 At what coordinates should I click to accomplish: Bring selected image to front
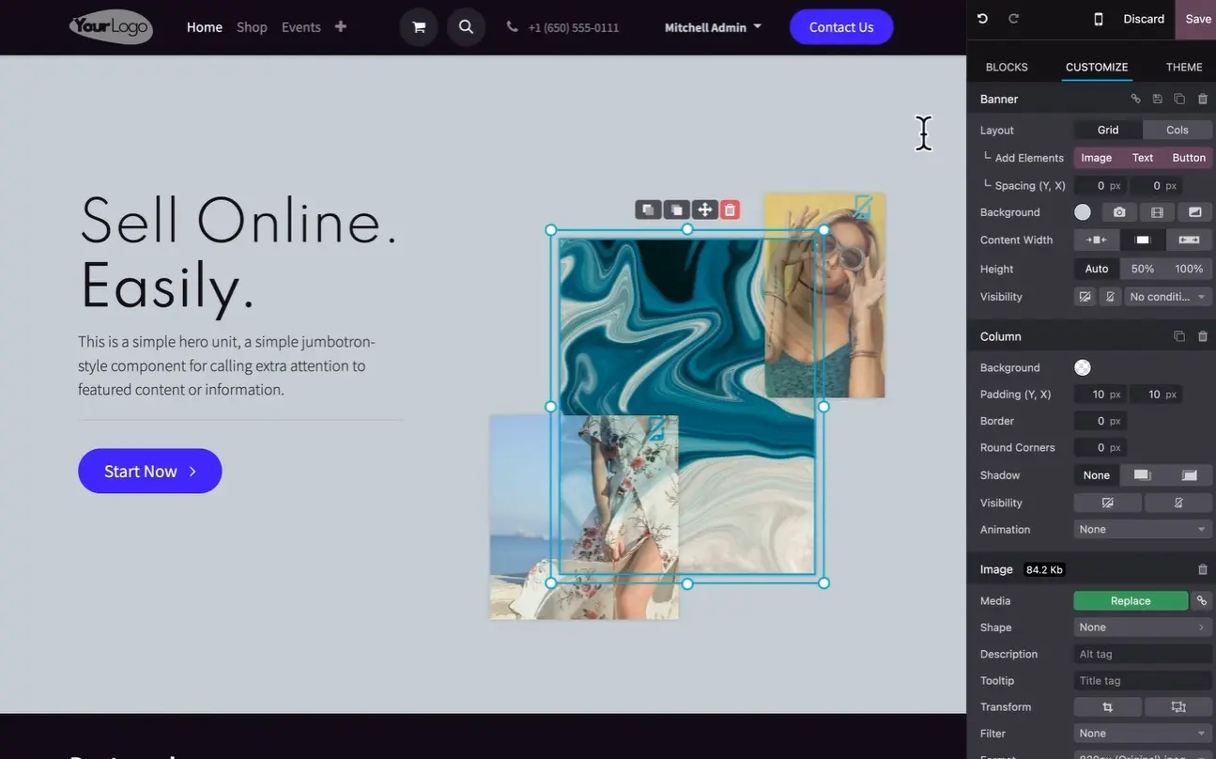(x=676, y=209)
